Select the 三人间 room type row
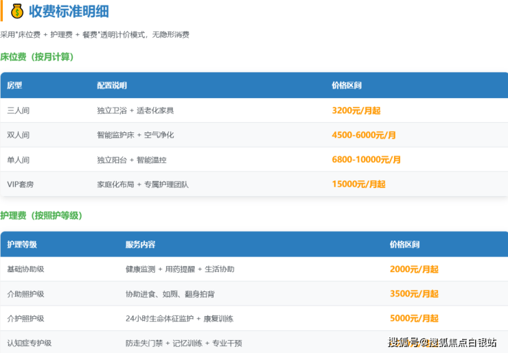The width and height of the screenshot is (508, 353). pos(19,110)
